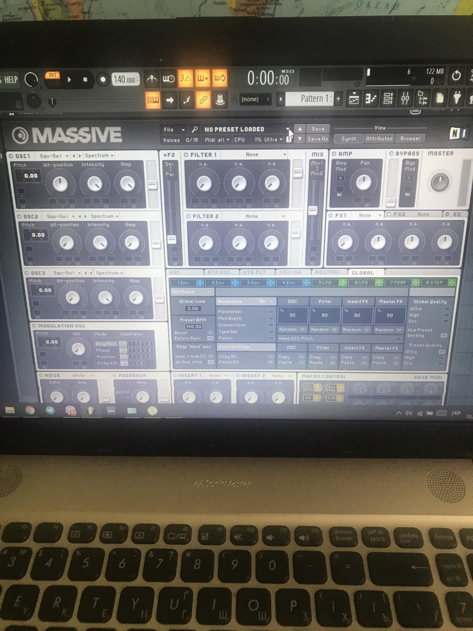Image resolution: width=473 pixels, height=631 pixels.
Task: Toggle the metronome icon in FL Studio
Action: (x=152, y=79)
